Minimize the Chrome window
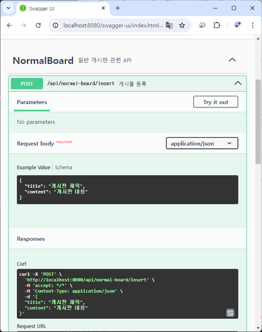The width and height of the screenshot is (262, 332). click(215, 8)
